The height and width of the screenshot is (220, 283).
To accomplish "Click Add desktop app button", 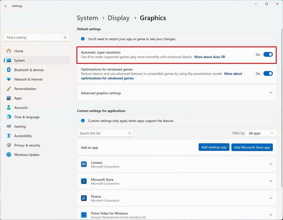I will [x=214, y=147].
